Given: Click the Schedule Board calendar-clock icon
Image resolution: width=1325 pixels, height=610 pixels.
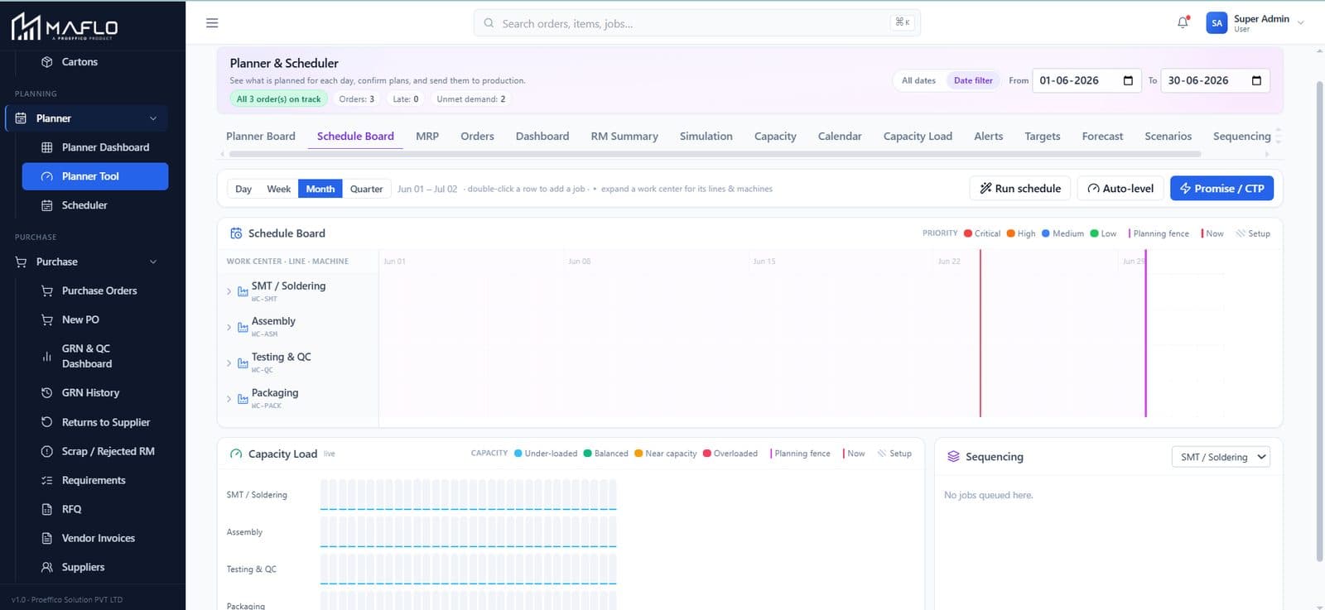Looking at the screenshot, I should pos(236,233).
